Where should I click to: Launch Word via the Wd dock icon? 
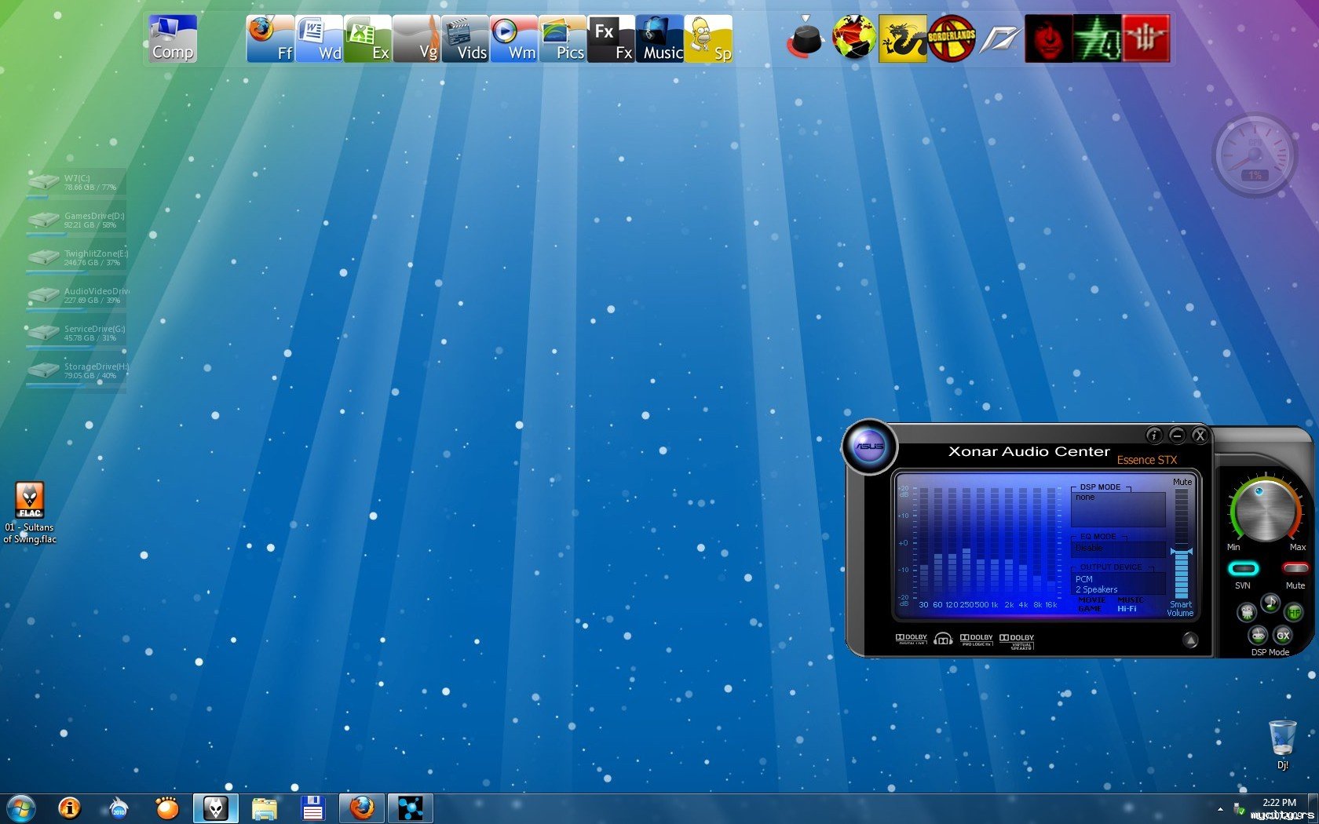point(319,38)
